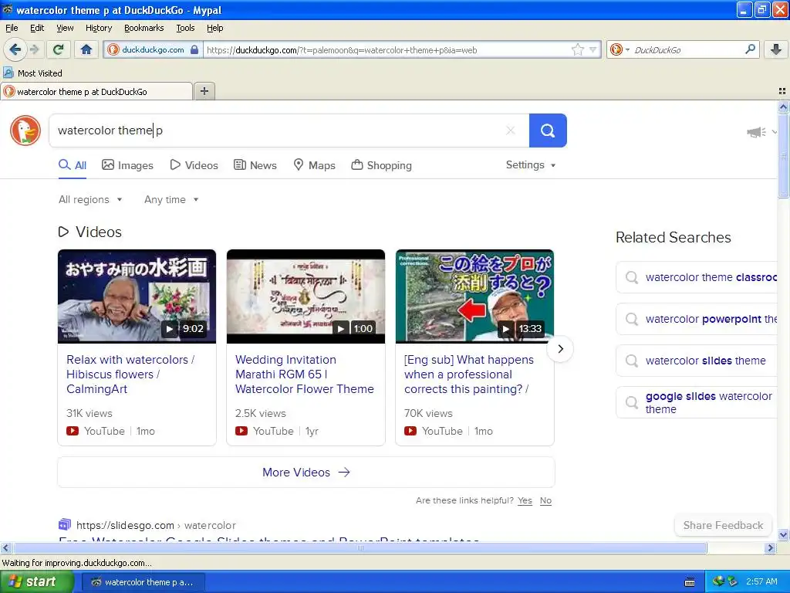
Task: Open the View menu
Action: [x=65, y=28]
